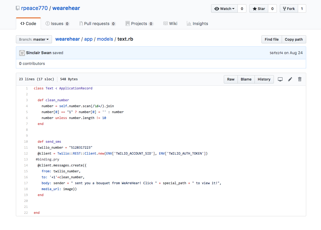Click the trash delete file icon
321x230 pixels.
pos(300,79)
